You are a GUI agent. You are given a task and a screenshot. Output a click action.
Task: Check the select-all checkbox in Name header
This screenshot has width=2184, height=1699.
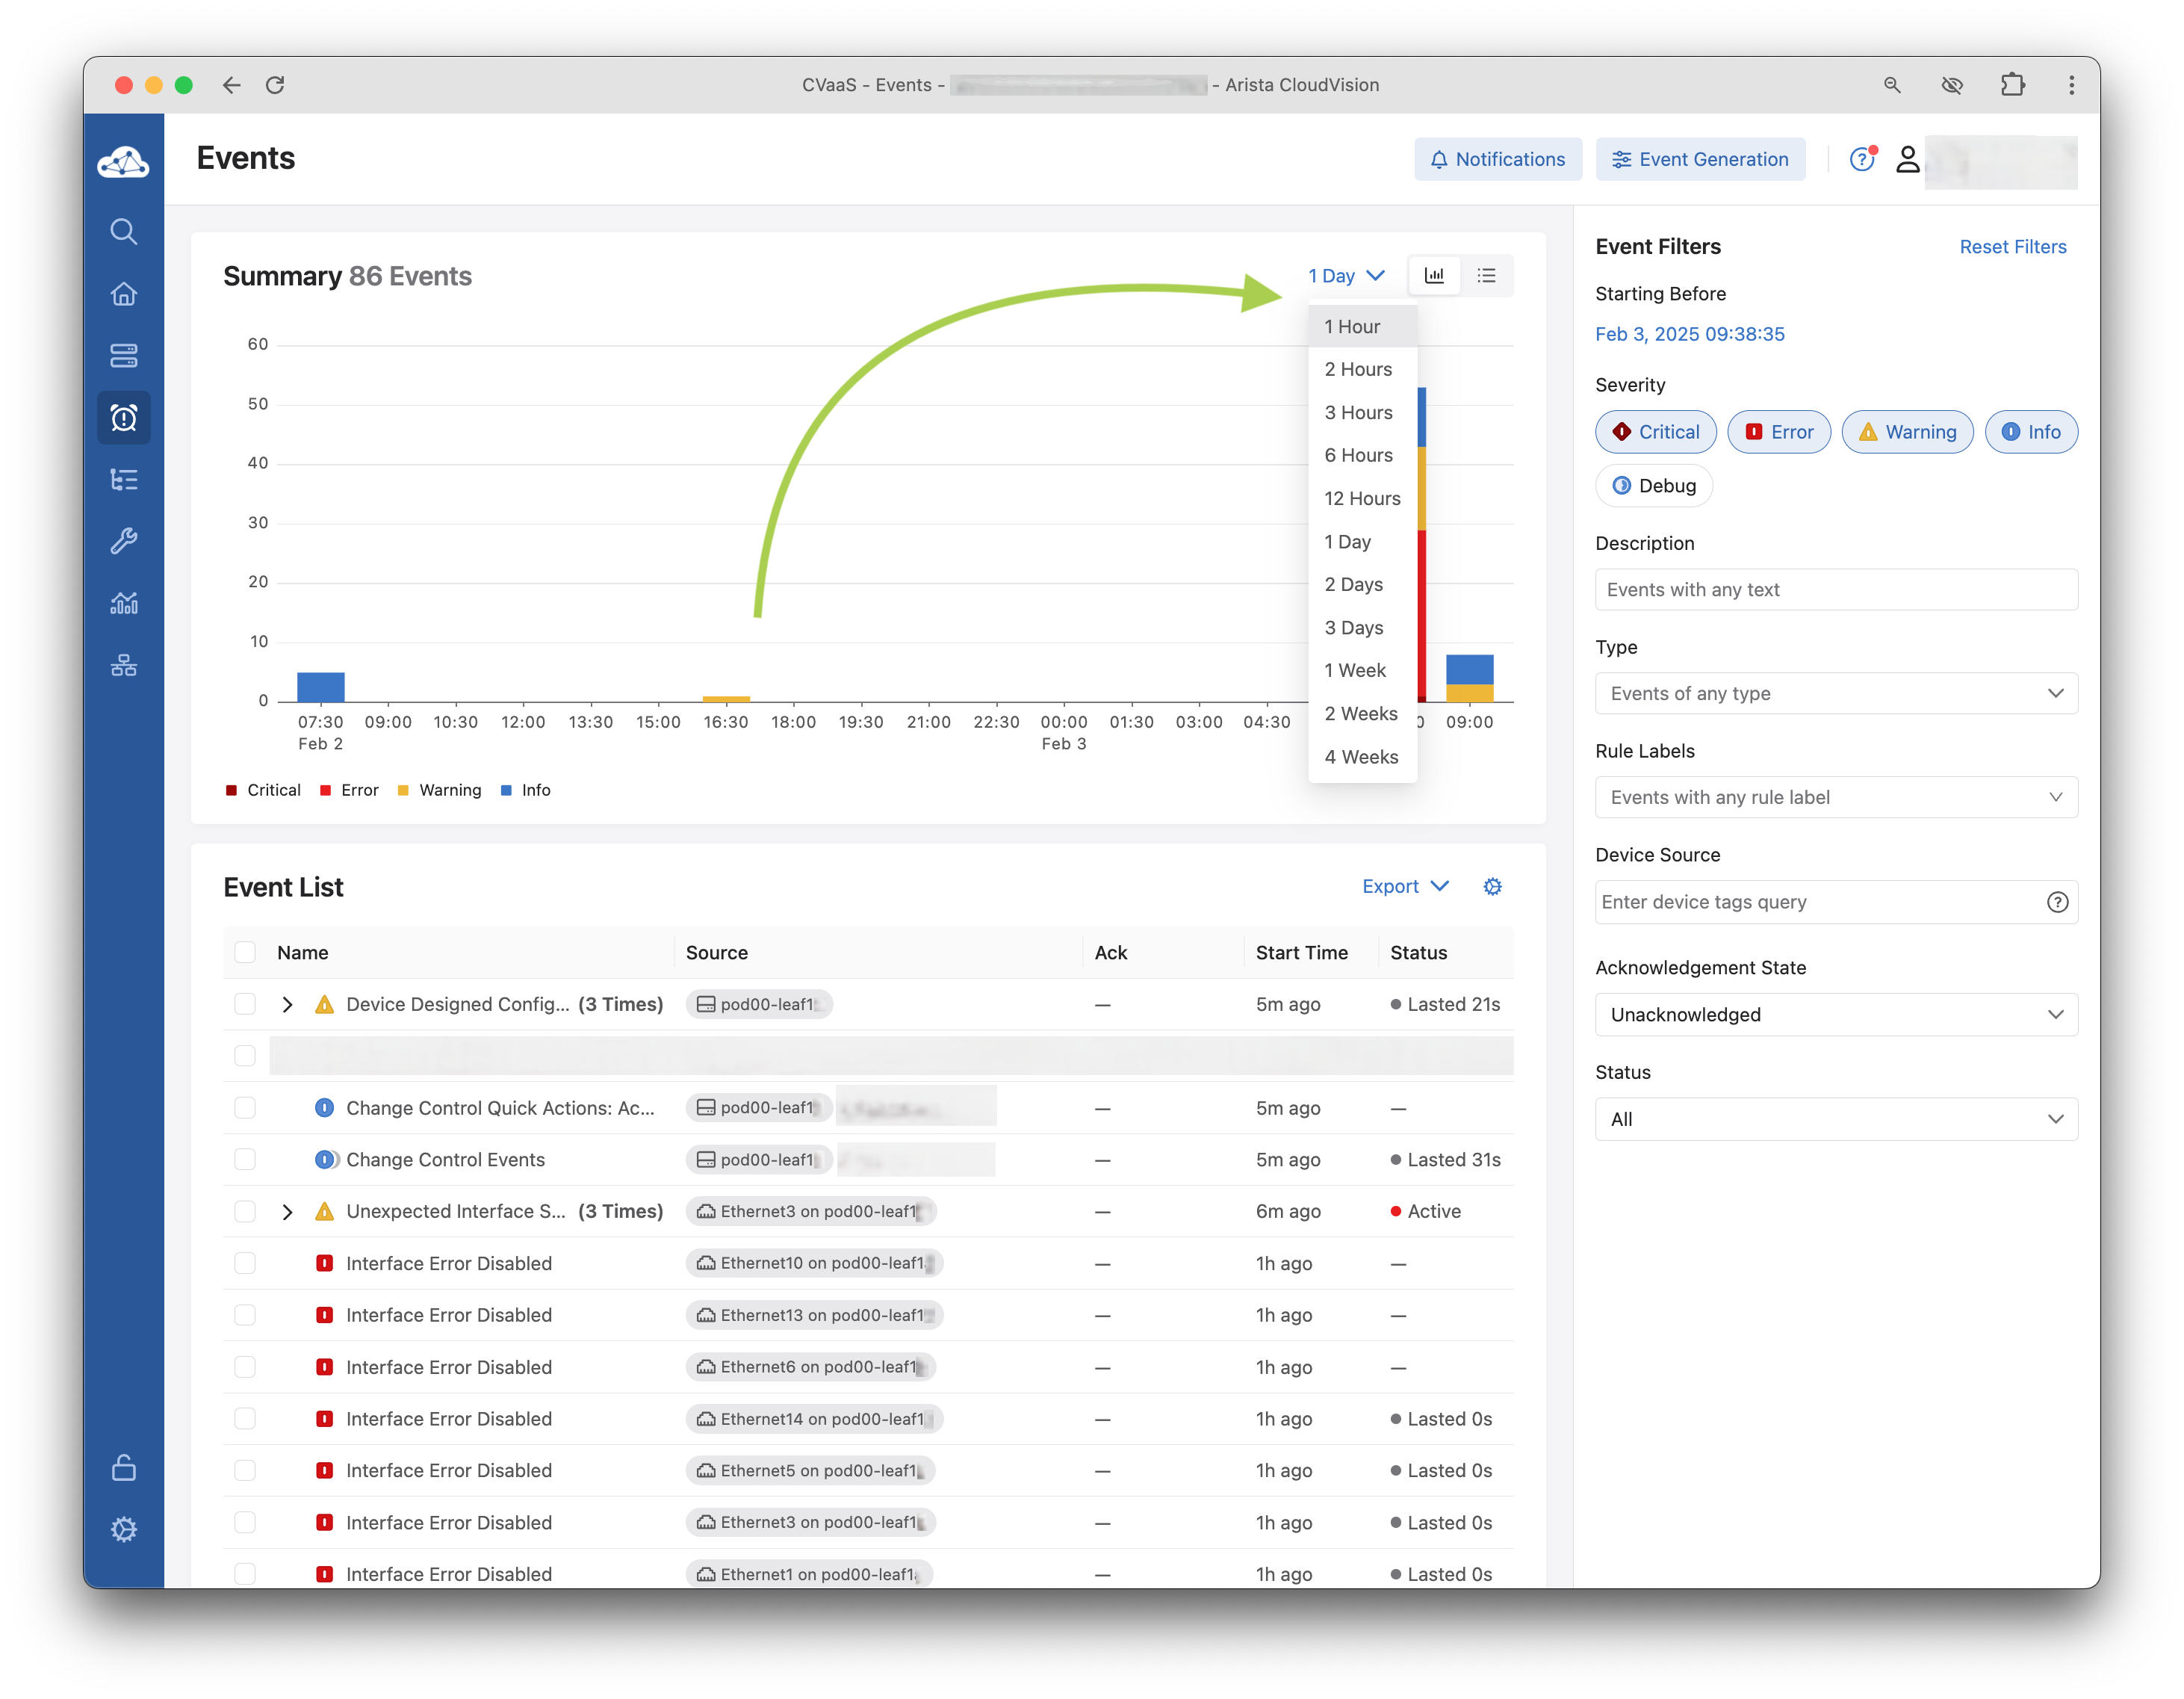(245, 953)
